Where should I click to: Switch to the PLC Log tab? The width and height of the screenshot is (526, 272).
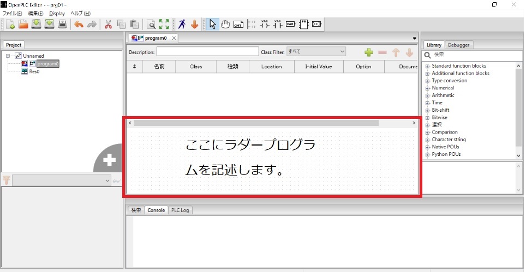point(180,210)
